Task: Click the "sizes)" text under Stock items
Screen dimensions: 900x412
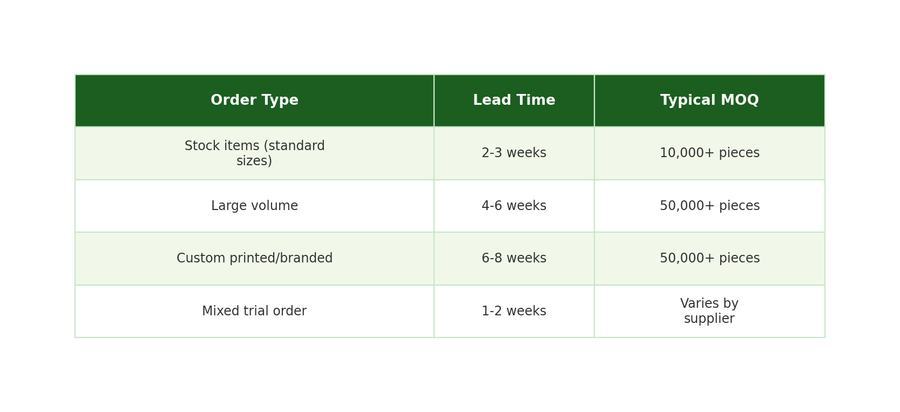Action: coord(254,161)
